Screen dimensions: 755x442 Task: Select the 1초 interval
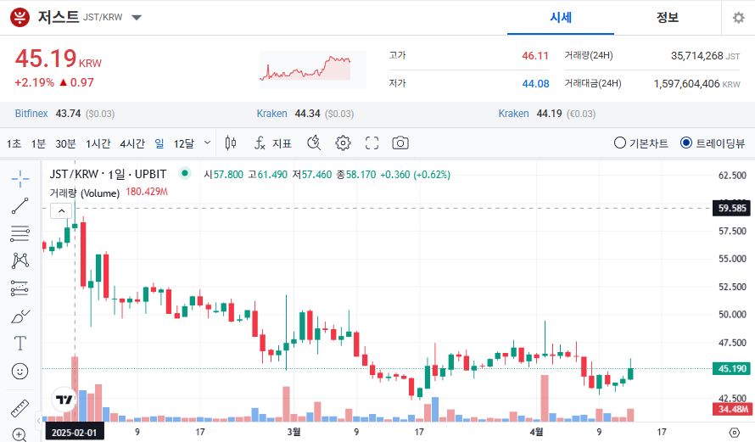(14, 143)
